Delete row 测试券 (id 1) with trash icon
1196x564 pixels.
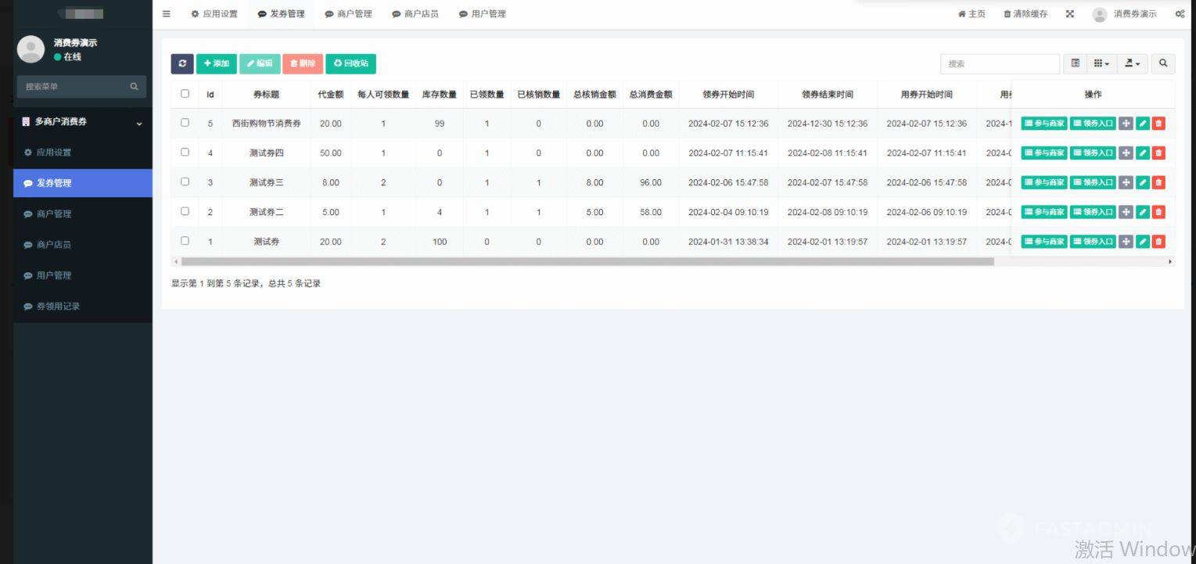(1158, 242)
